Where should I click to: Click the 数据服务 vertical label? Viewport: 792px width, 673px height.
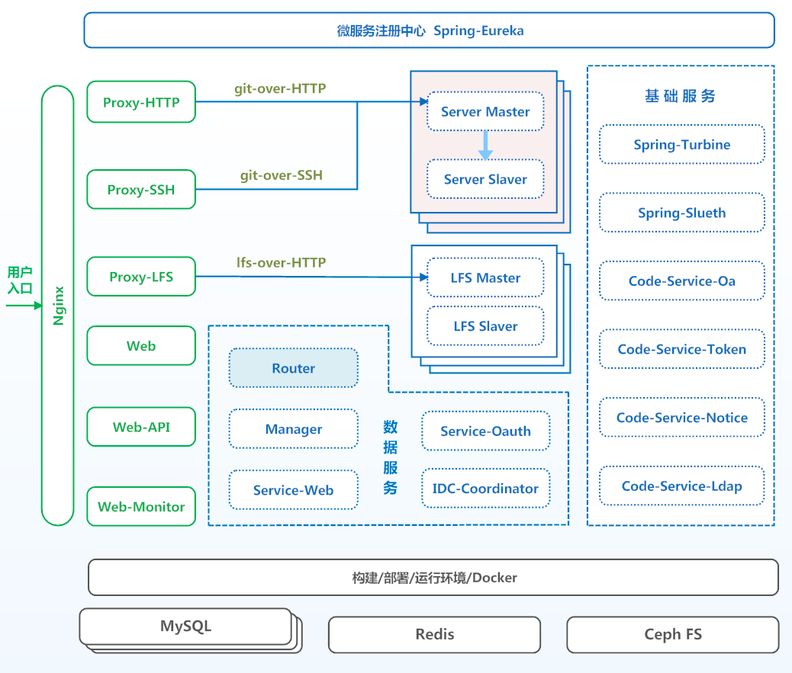tap(390, 457)
